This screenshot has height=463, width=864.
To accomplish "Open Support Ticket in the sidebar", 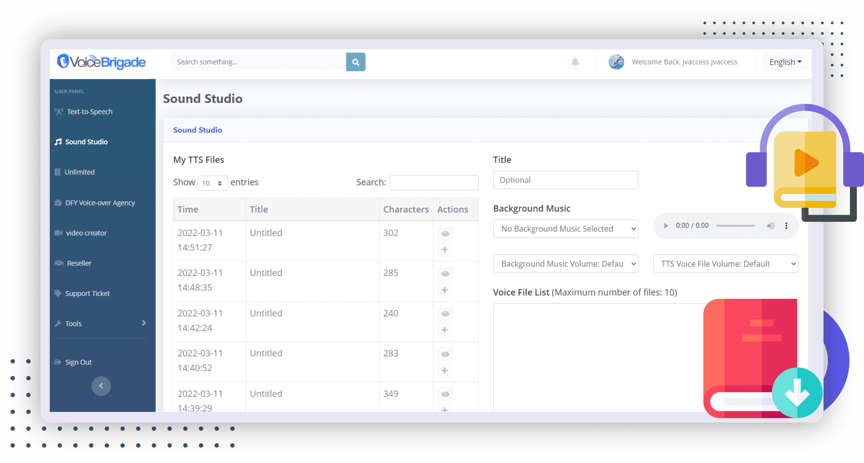I will (x=87, y=294).
